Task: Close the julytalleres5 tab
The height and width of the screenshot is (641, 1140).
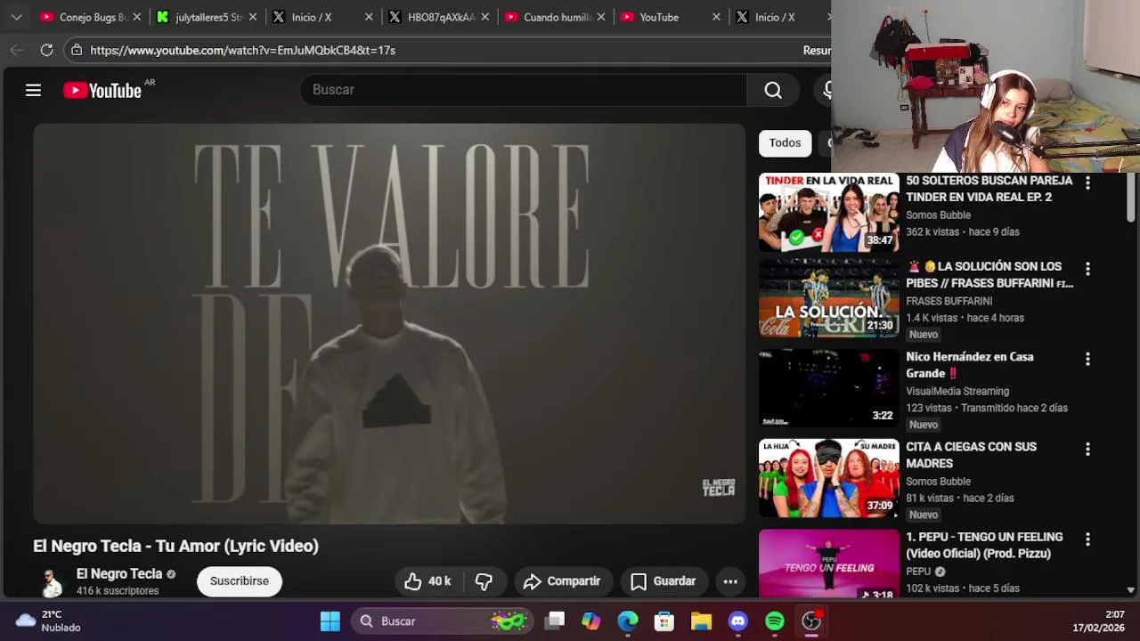Action: point(253,17)
